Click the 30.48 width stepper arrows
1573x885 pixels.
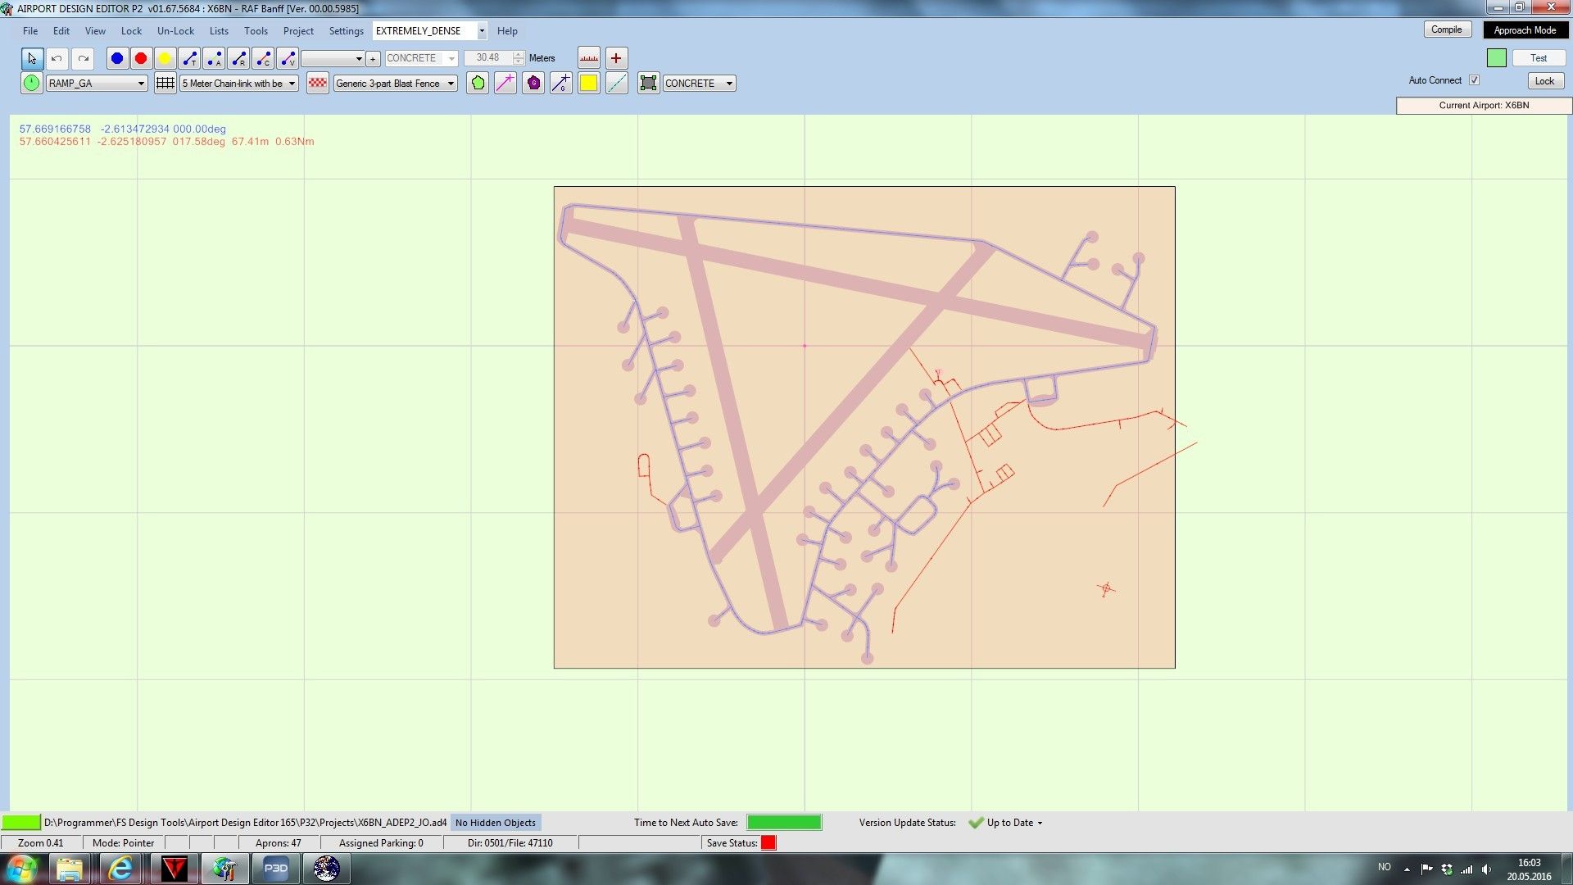click(x=518, y=58)
